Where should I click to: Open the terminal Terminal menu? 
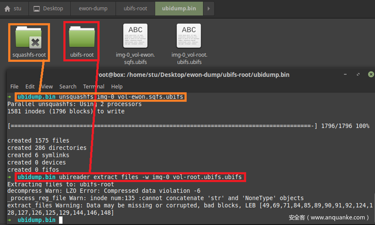pos(94,86)
